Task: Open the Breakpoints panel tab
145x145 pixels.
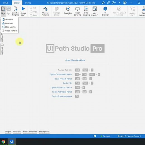Action: click(44, 132)
